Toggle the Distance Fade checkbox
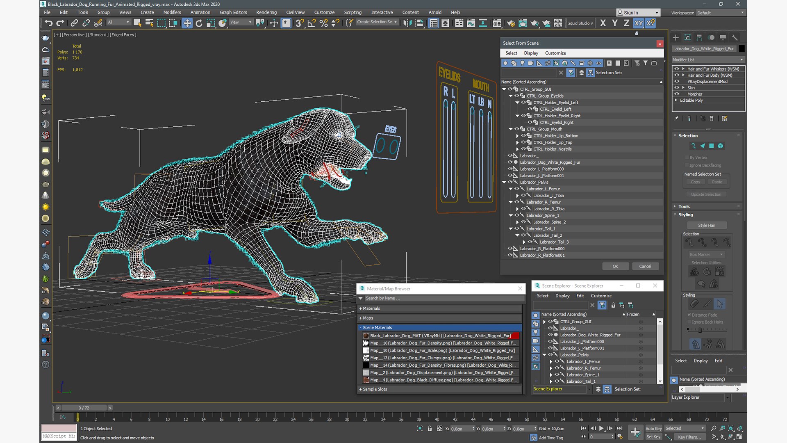The height and width of the screenshot is (443, 787). click(689, 315)
